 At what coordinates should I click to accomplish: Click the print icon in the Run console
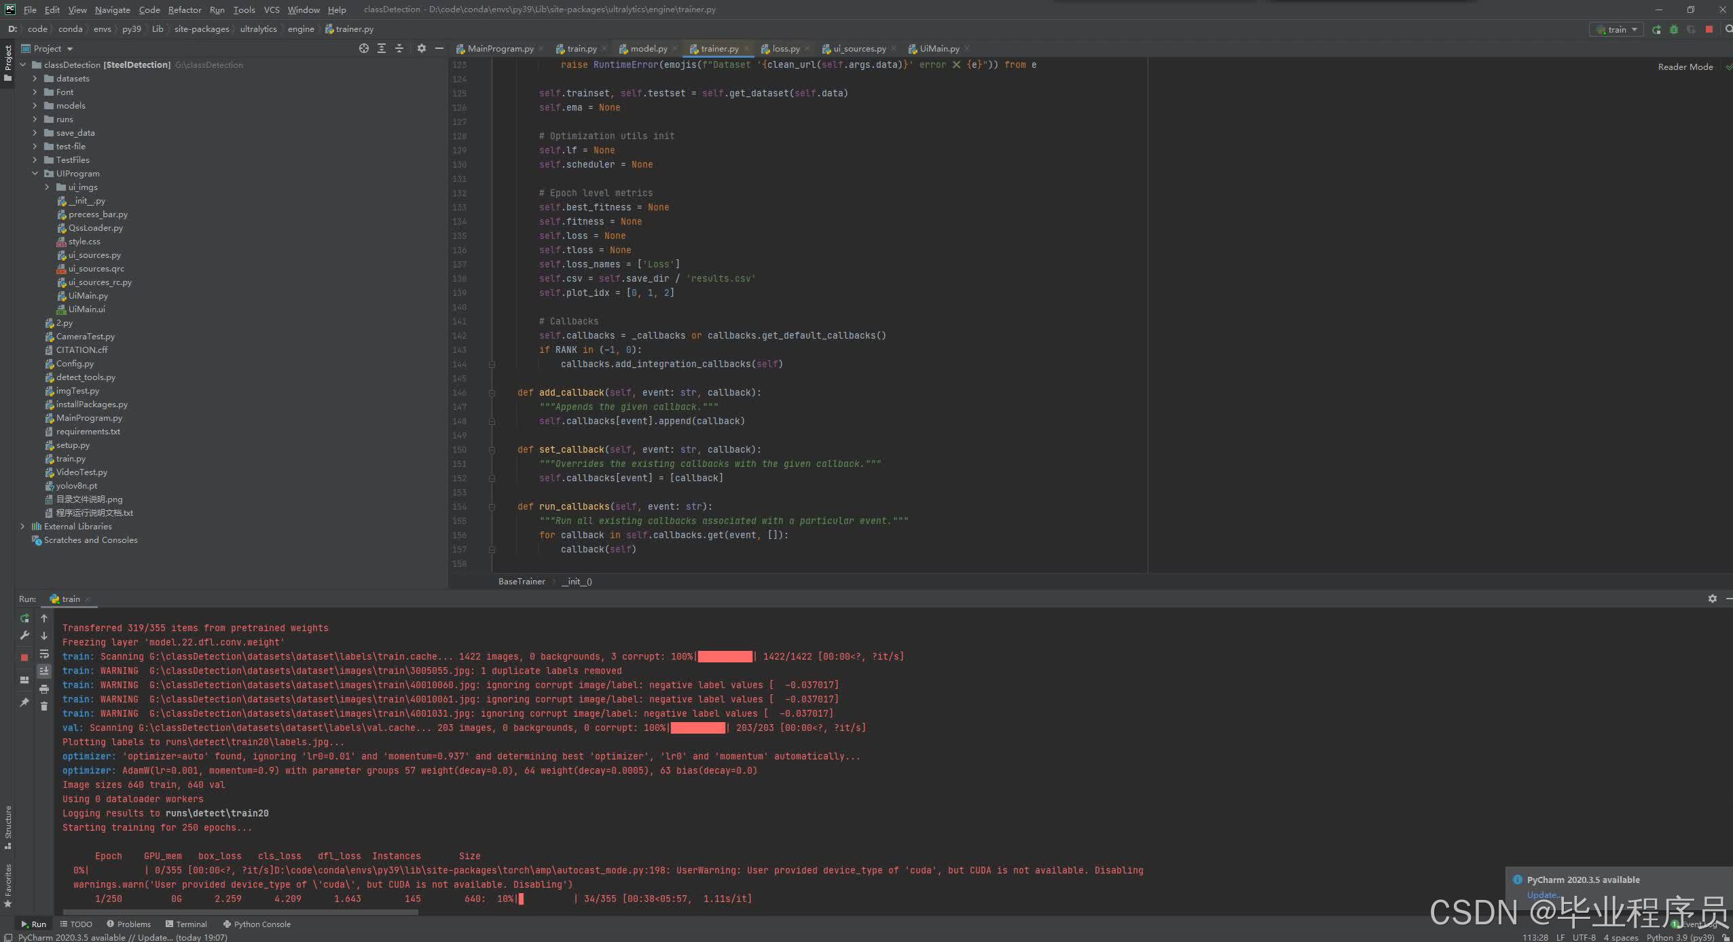44,689
